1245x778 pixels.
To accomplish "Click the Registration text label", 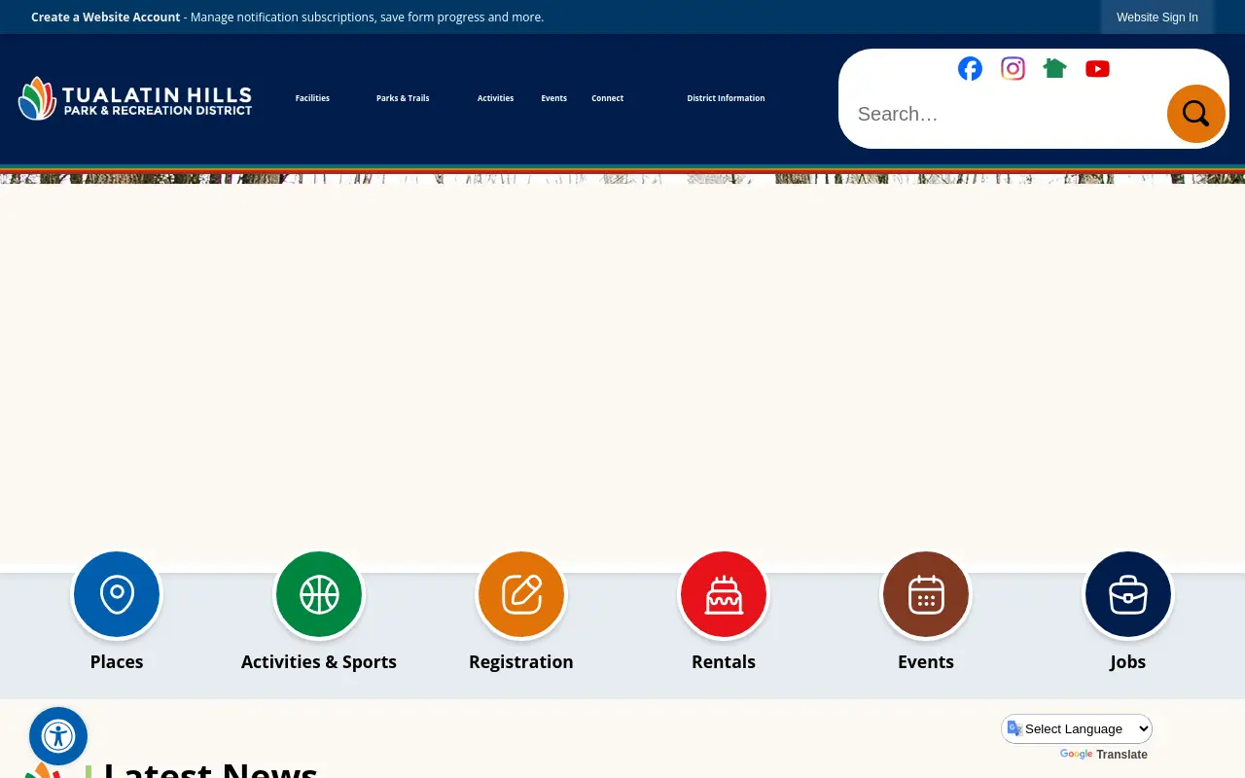I will [521, 661].
